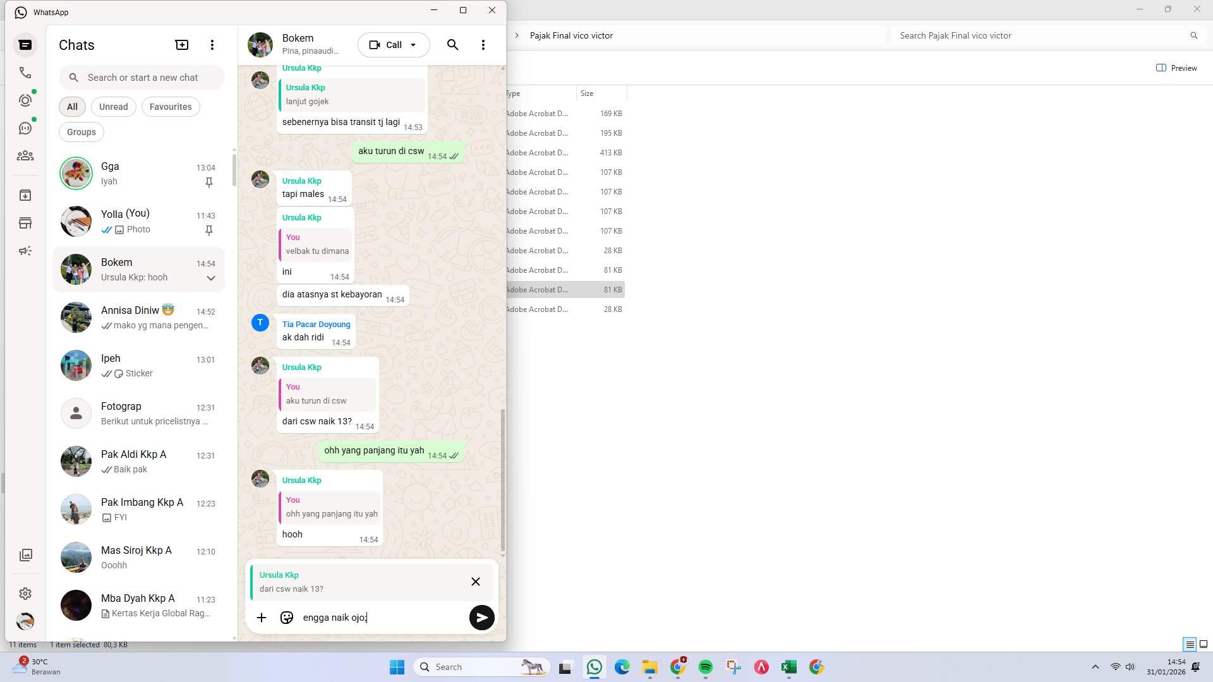This screenshot has width=1213, height=682.
Task: Open the emoji and sticker picker
Action: click(x=287, y=617)
